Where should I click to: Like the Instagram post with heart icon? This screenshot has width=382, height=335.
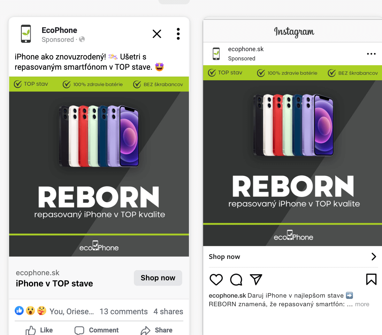pos(216,280)
